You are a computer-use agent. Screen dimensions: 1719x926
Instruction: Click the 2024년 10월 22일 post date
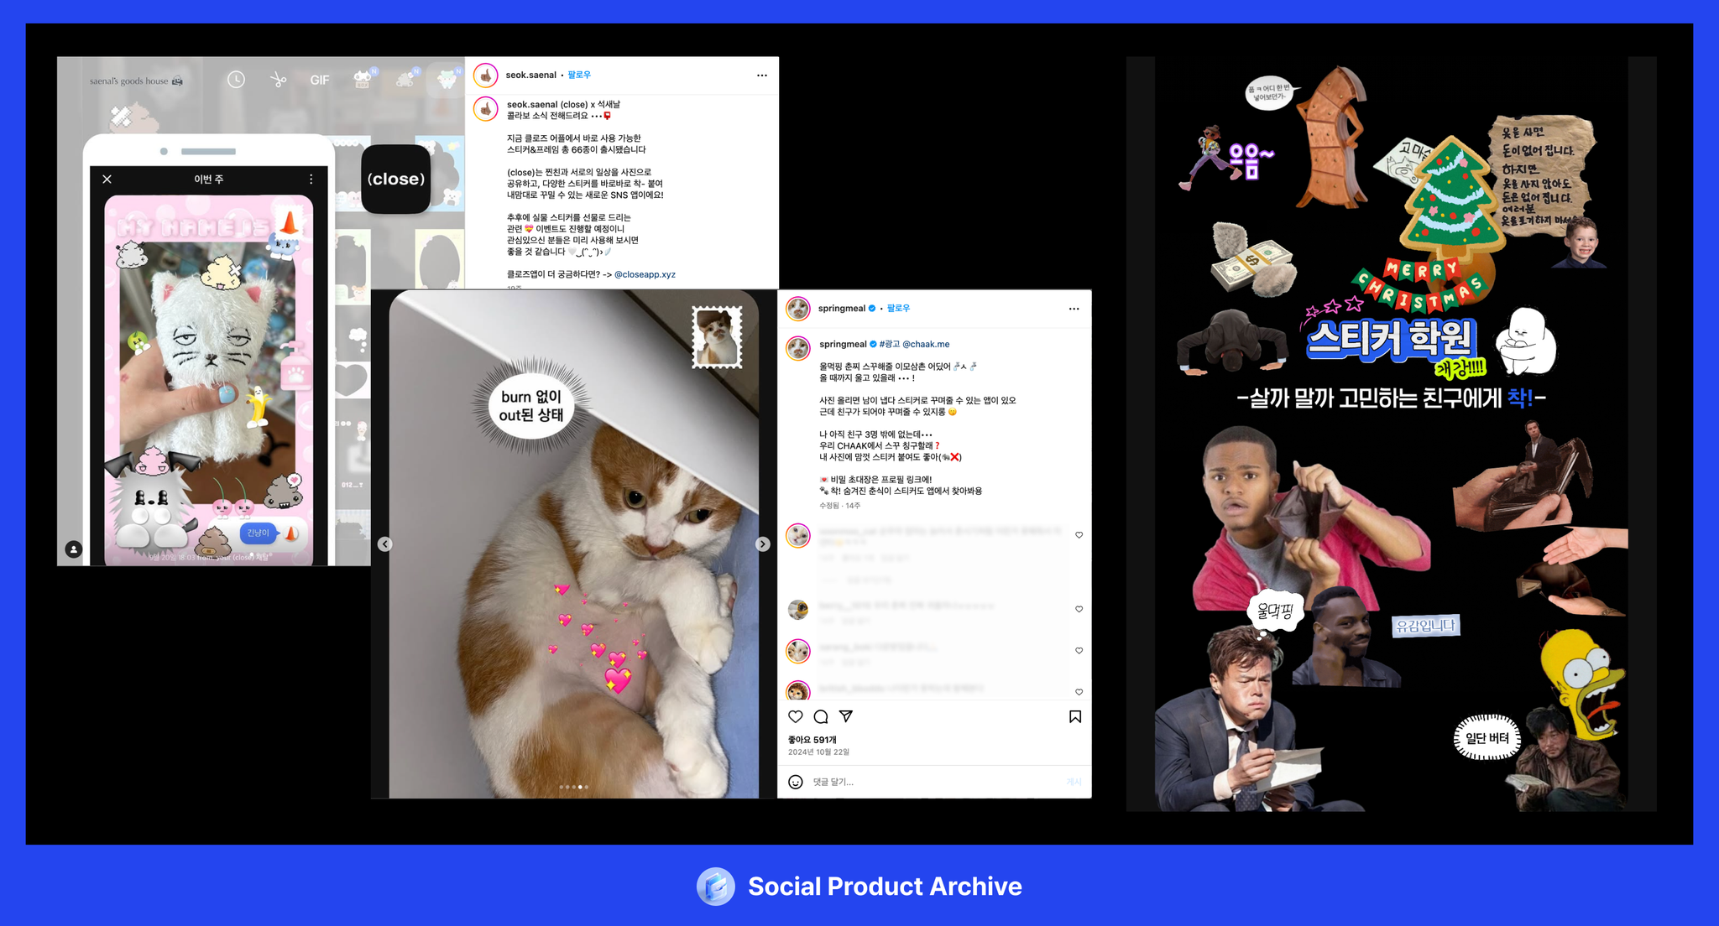[818, 752]
